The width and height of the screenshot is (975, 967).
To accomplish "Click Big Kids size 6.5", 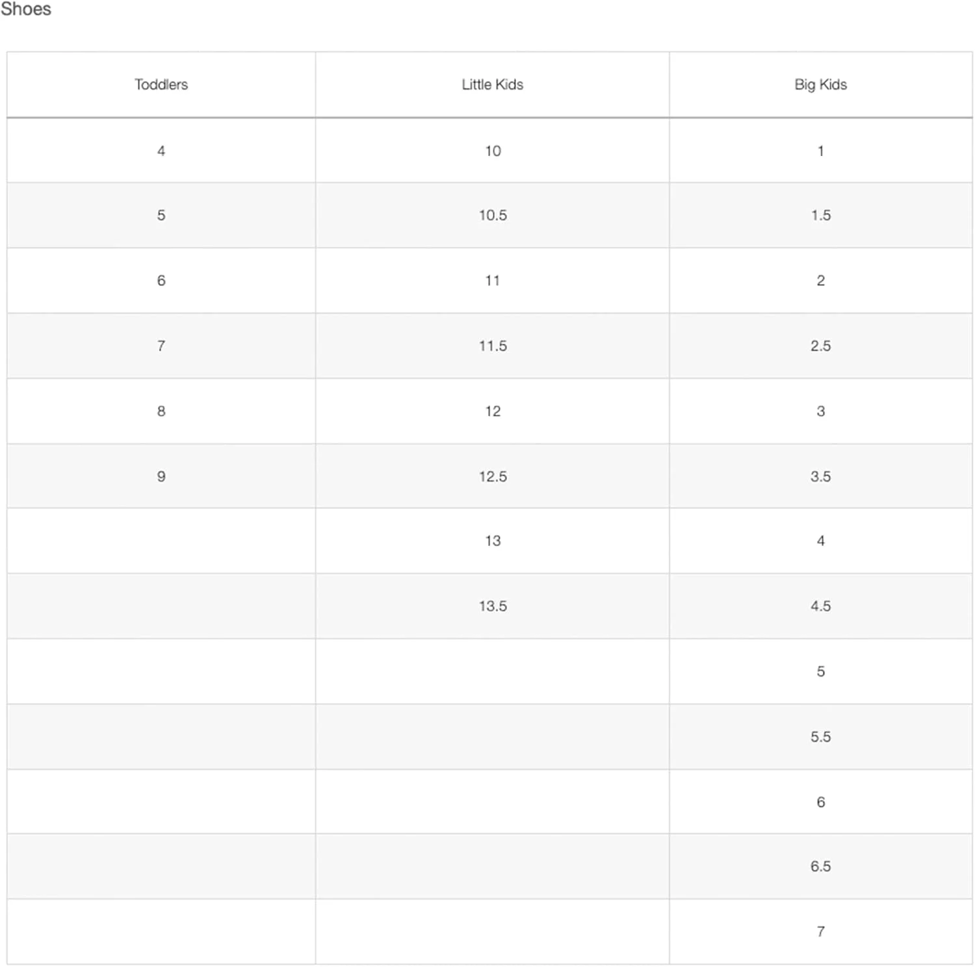I will [x=820, y=866].
